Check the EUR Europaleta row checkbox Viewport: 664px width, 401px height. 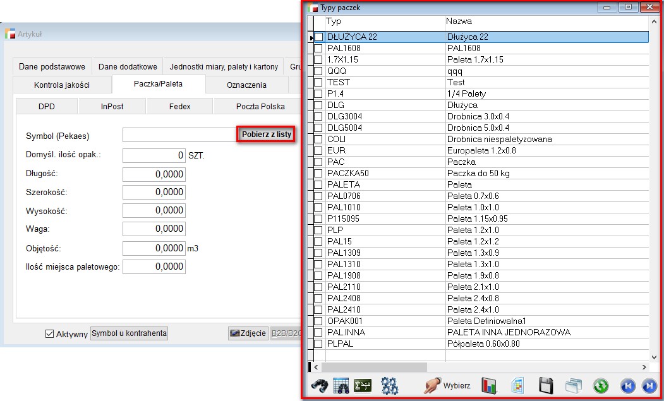tap(318, 151)
